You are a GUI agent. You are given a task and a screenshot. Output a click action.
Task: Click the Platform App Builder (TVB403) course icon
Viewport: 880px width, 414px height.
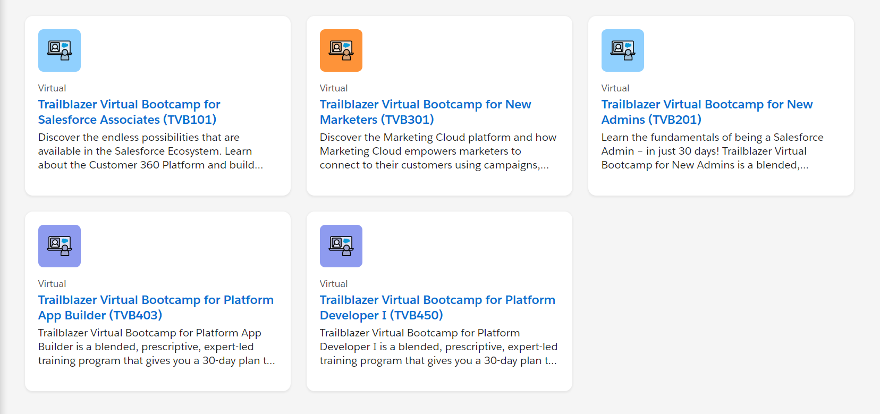tap(60, 246)
